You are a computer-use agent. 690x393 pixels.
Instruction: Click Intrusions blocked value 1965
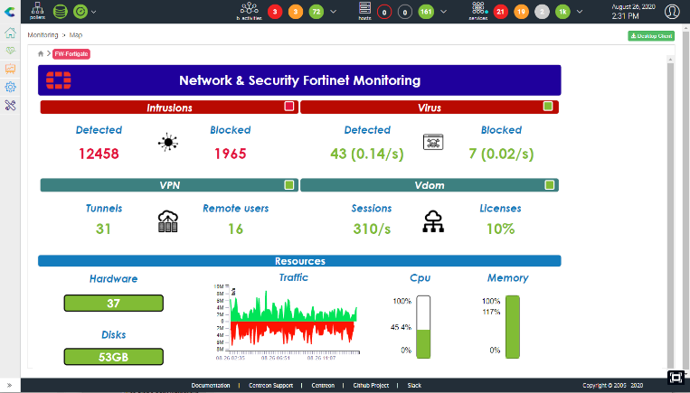tap(230, 154)
